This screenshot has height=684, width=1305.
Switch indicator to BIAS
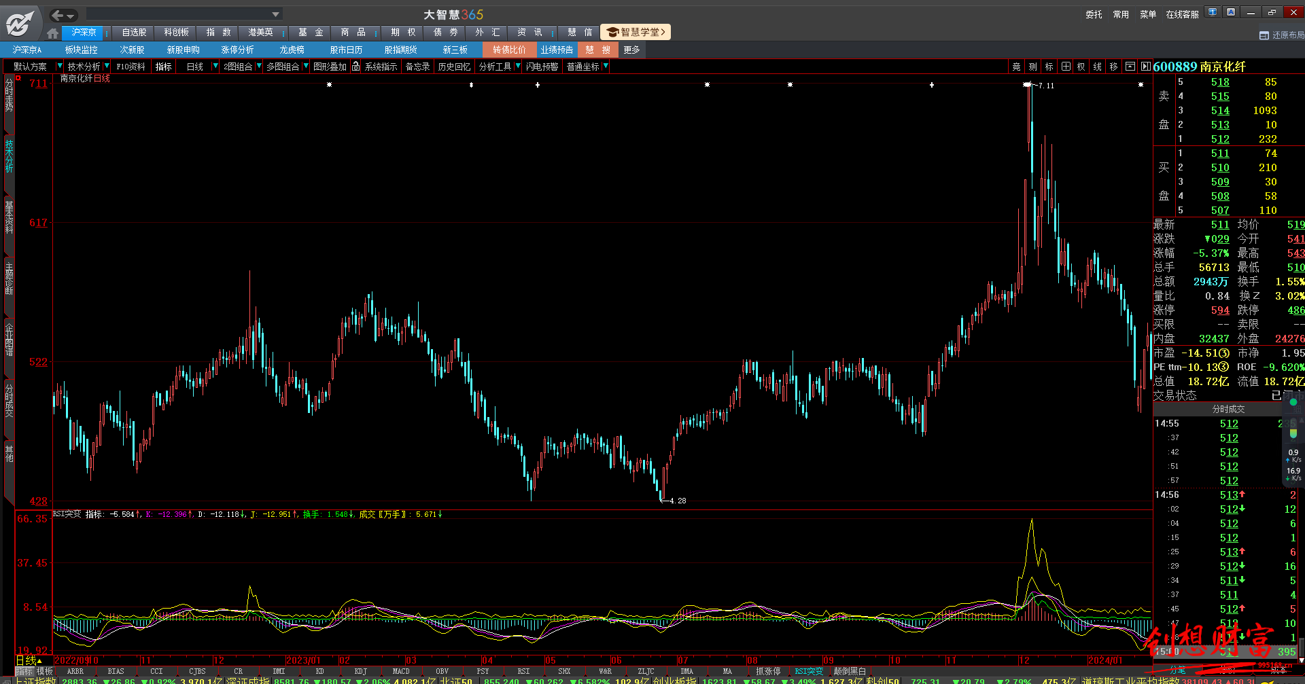tap(116, 671)
